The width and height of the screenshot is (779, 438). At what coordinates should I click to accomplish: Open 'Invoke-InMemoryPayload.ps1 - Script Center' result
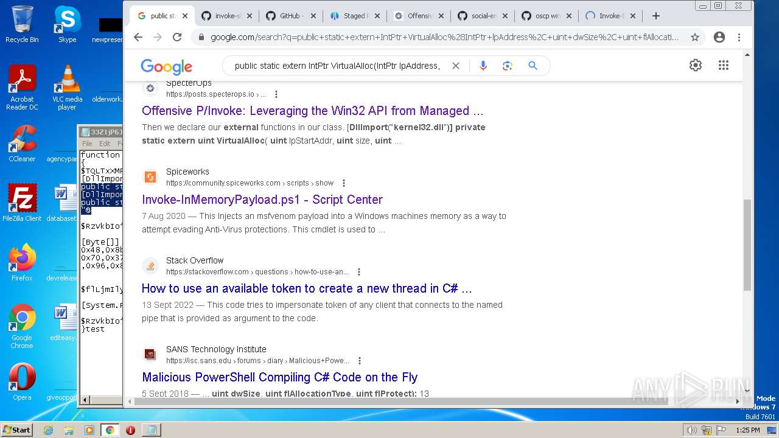click(262, 200)
